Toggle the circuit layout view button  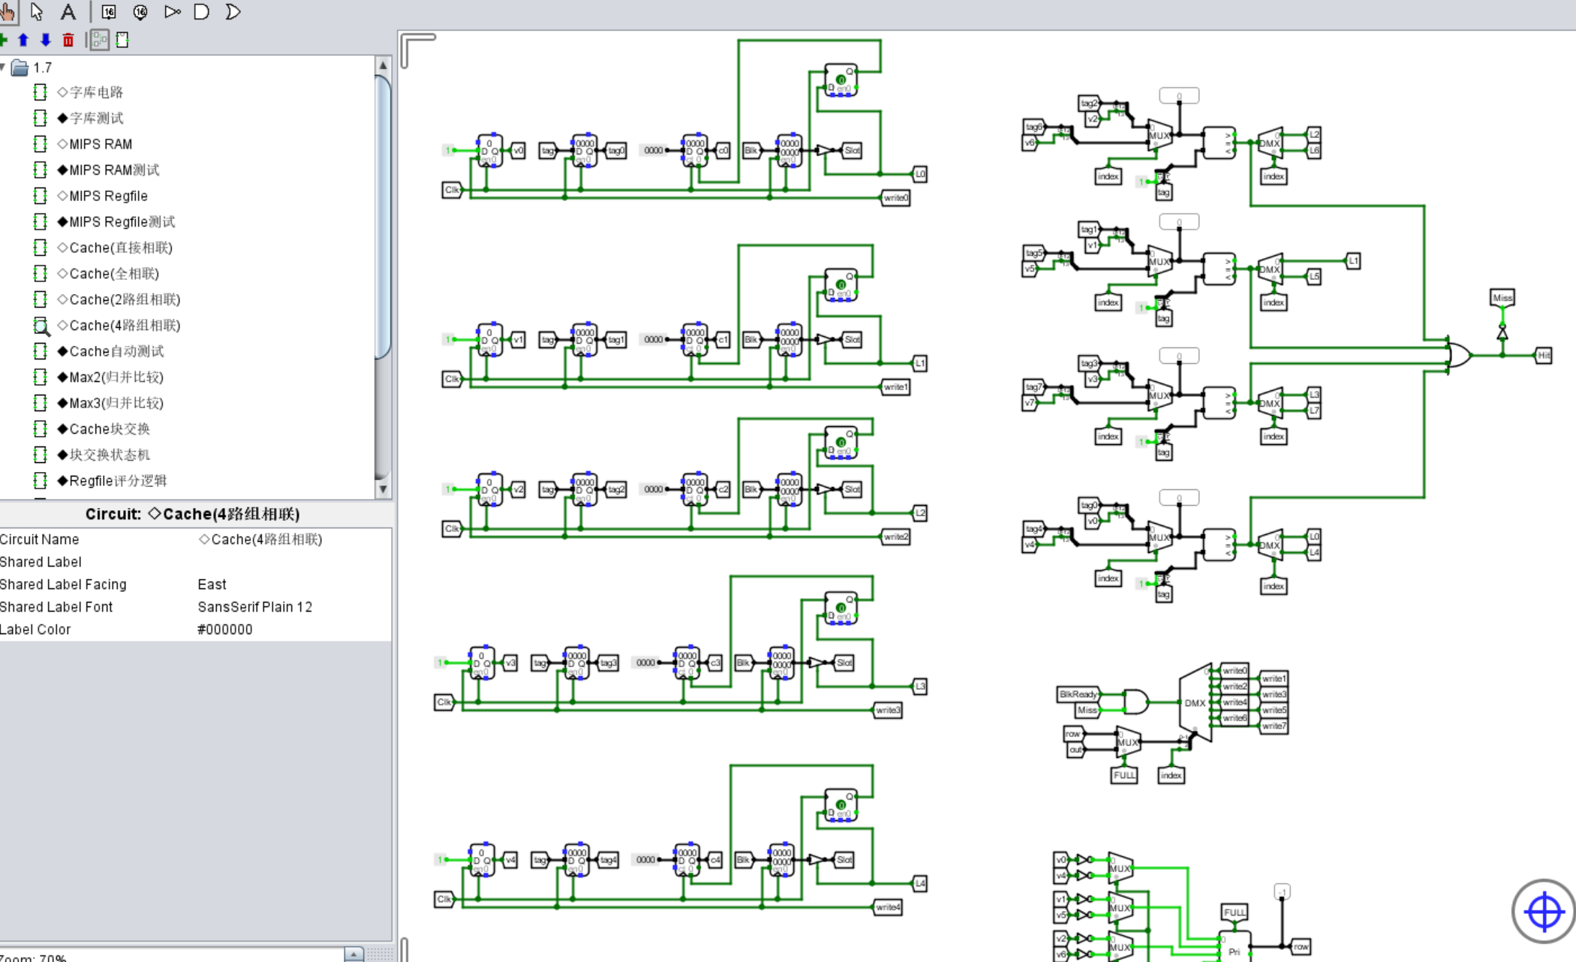coord(99,40)
